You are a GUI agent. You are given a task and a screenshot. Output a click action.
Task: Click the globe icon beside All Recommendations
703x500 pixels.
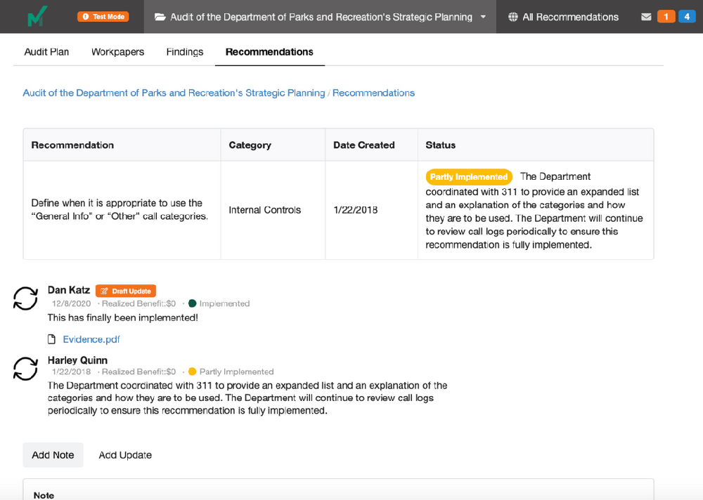(x=513, y=17)
